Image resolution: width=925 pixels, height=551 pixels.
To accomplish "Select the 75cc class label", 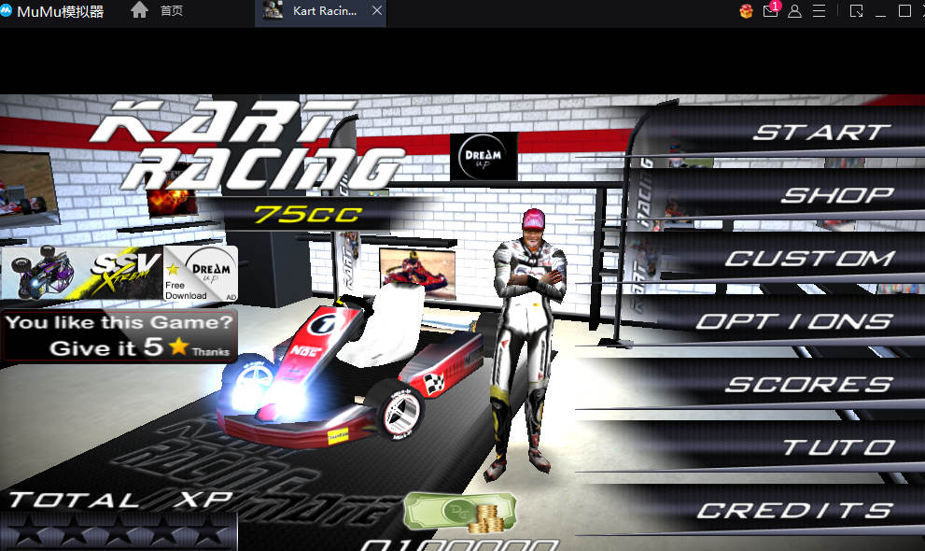I will [294, 214].
